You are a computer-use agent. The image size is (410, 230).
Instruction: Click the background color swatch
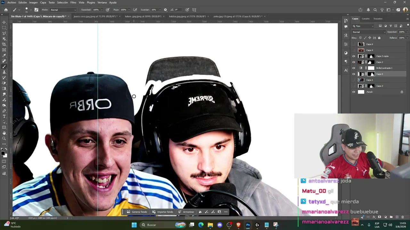5,156
